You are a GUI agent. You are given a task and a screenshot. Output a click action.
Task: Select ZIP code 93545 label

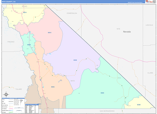(53, 87)
